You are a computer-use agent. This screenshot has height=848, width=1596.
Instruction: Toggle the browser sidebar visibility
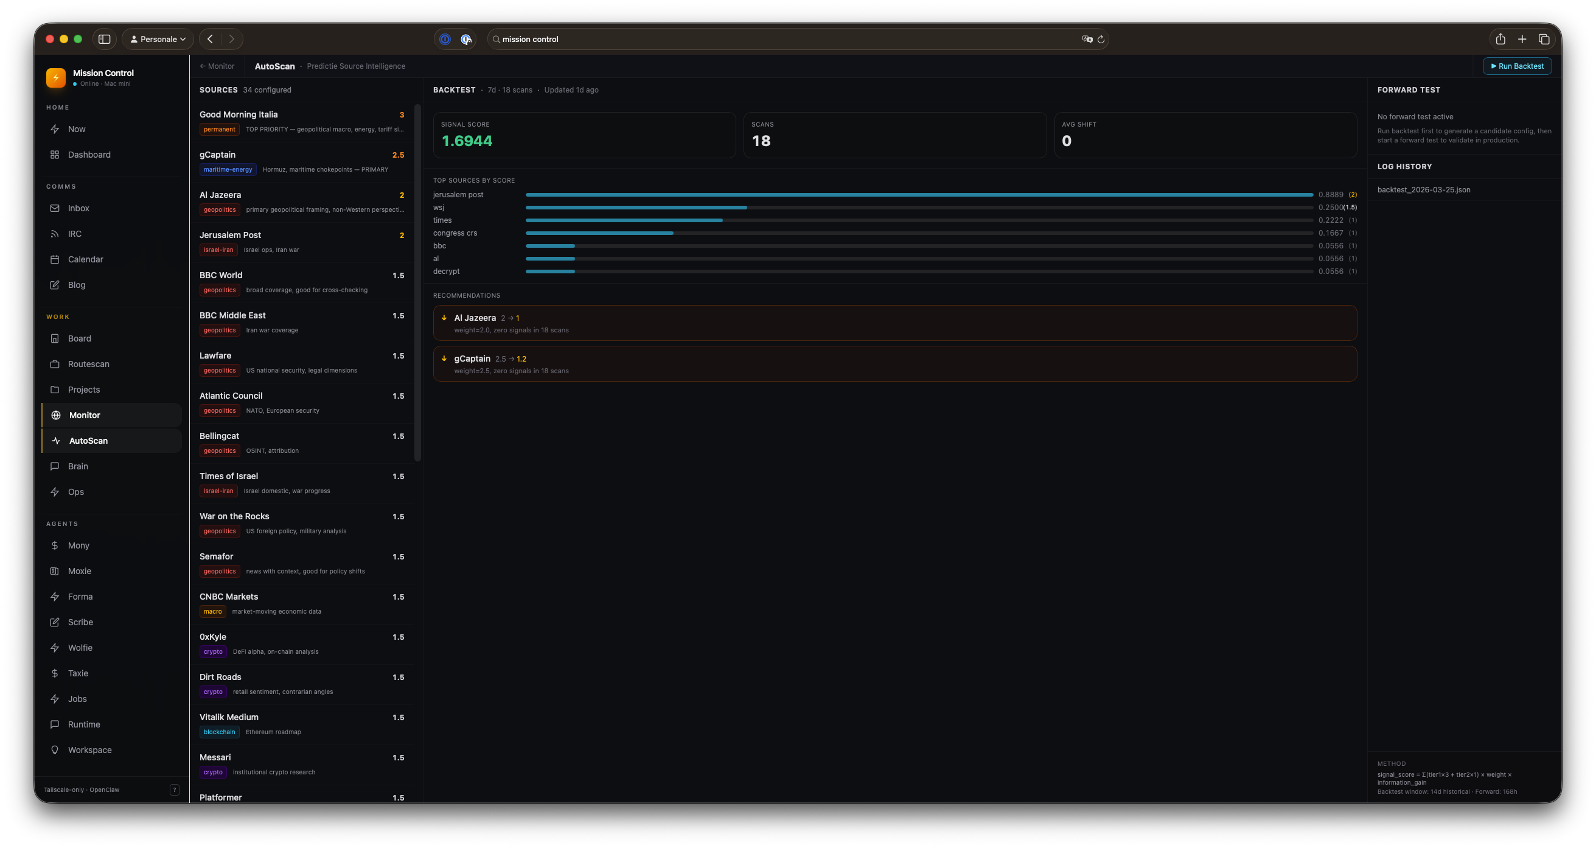pyautogui.click(x=104, y=38)
